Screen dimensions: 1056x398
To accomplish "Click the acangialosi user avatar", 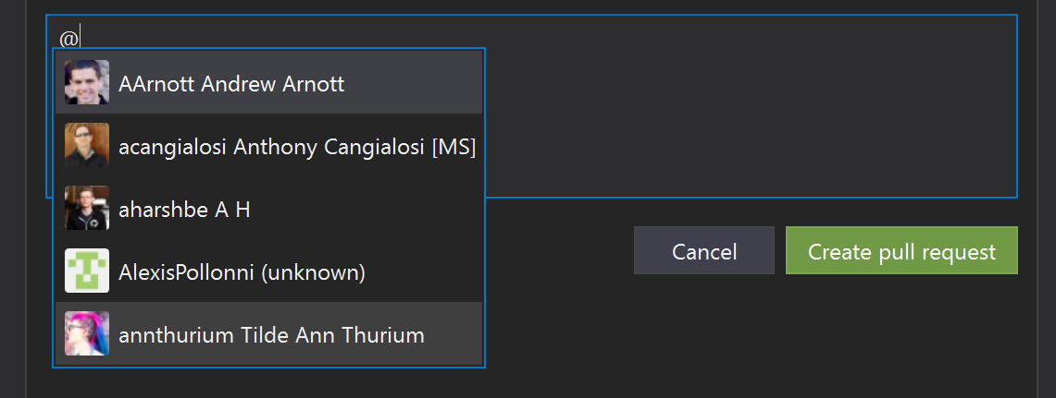I will coord(87,145).
